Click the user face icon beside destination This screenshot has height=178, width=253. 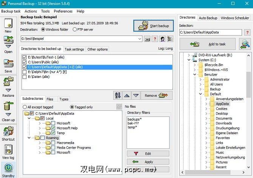pyautogui.click(x=162, y=39)
